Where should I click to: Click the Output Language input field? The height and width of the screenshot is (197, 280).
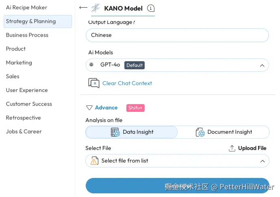(177, 35)
